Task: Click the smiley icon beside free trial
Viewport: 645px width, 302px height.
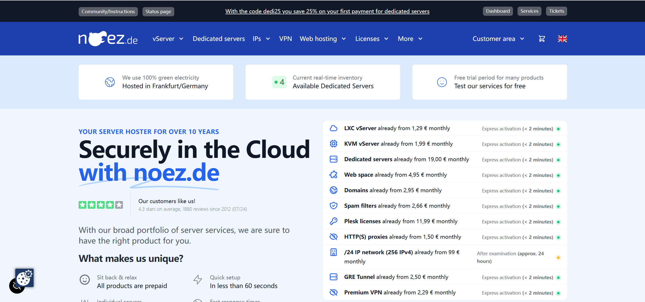Action: [x=442, y=82]
